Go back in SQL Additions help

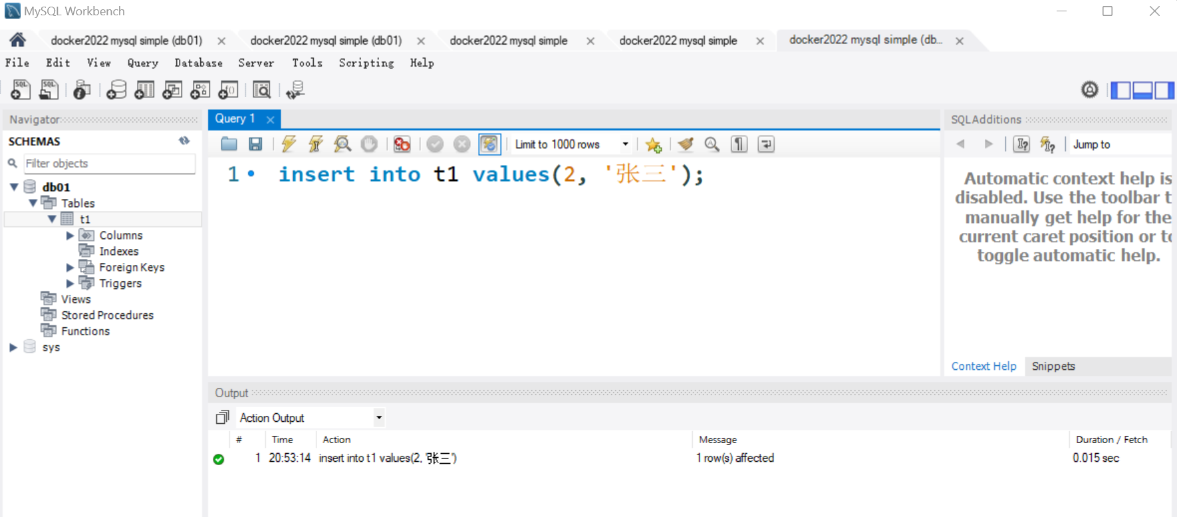pos(960,144)
